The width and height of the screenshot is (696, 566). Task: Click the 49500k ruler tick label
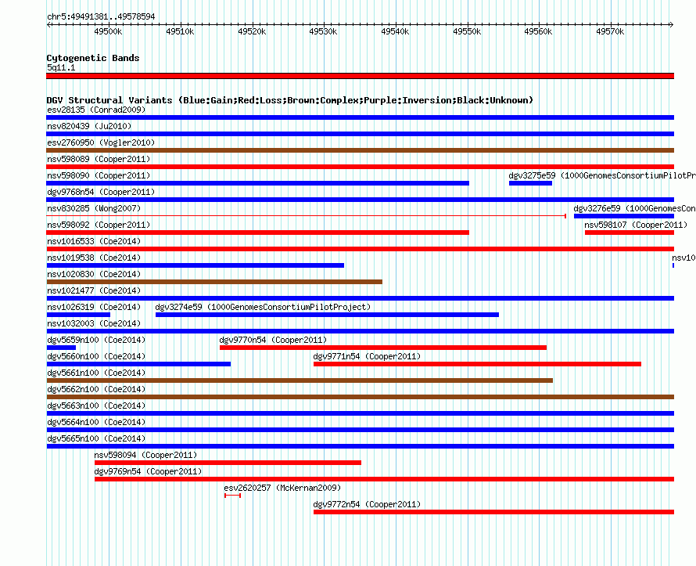108,31
